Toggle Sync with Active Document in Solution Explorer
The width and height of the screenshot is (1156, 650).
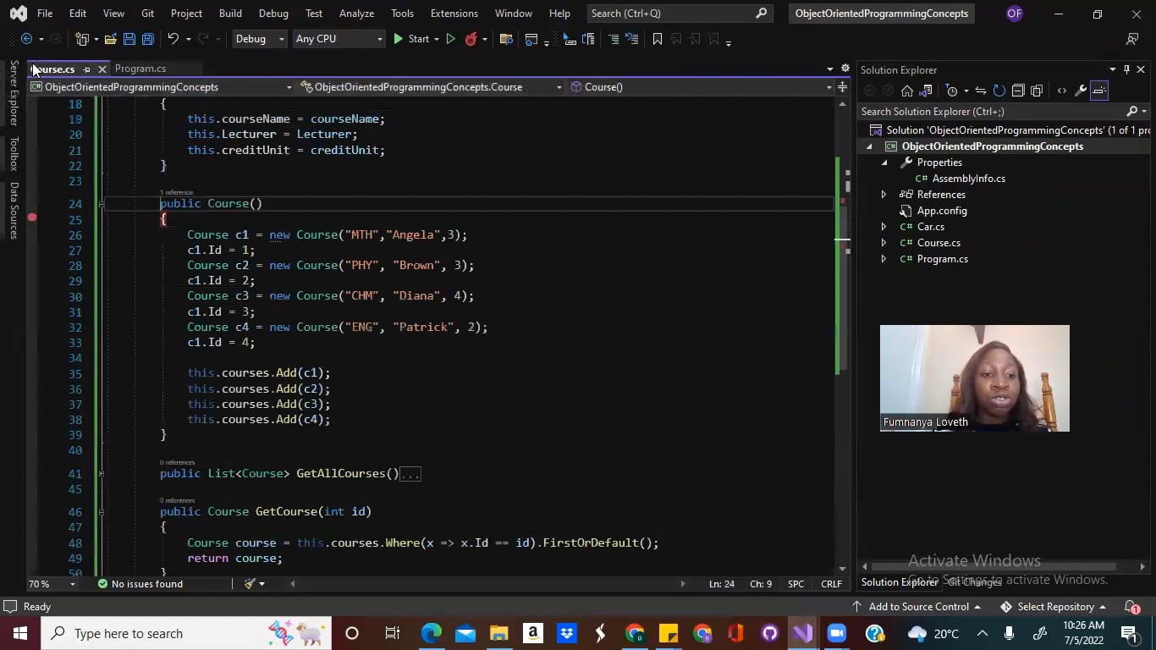(x=981, y=91)
